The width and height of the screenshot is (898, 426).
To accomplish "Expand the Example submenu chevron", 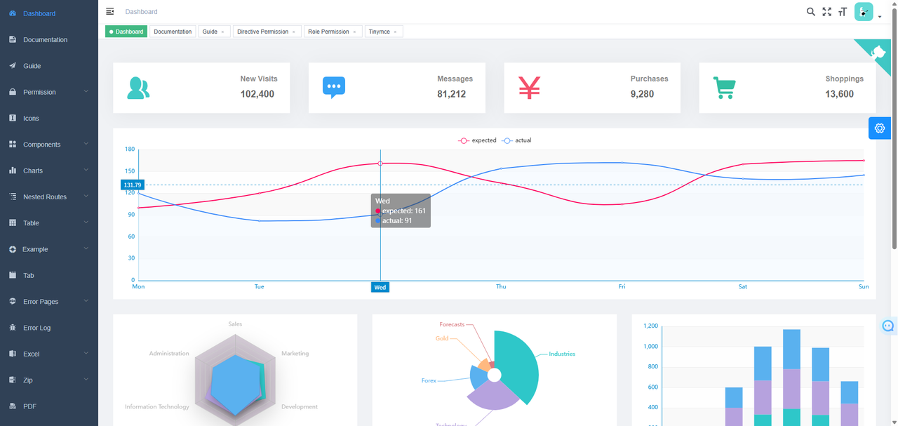I will (86, 248).
